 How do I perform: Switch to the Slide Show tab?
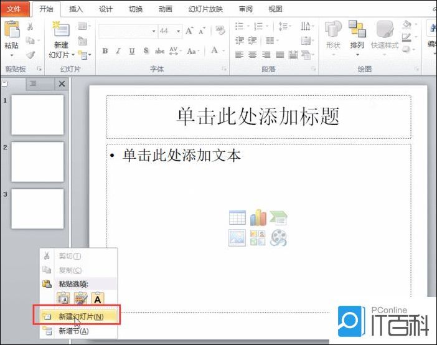point(205,9)
